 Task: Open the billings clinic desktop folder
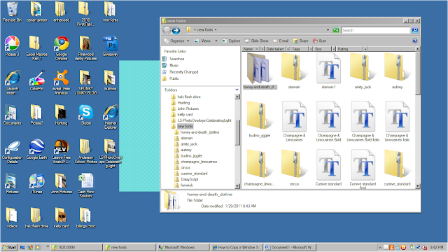[x=85, y=218]
